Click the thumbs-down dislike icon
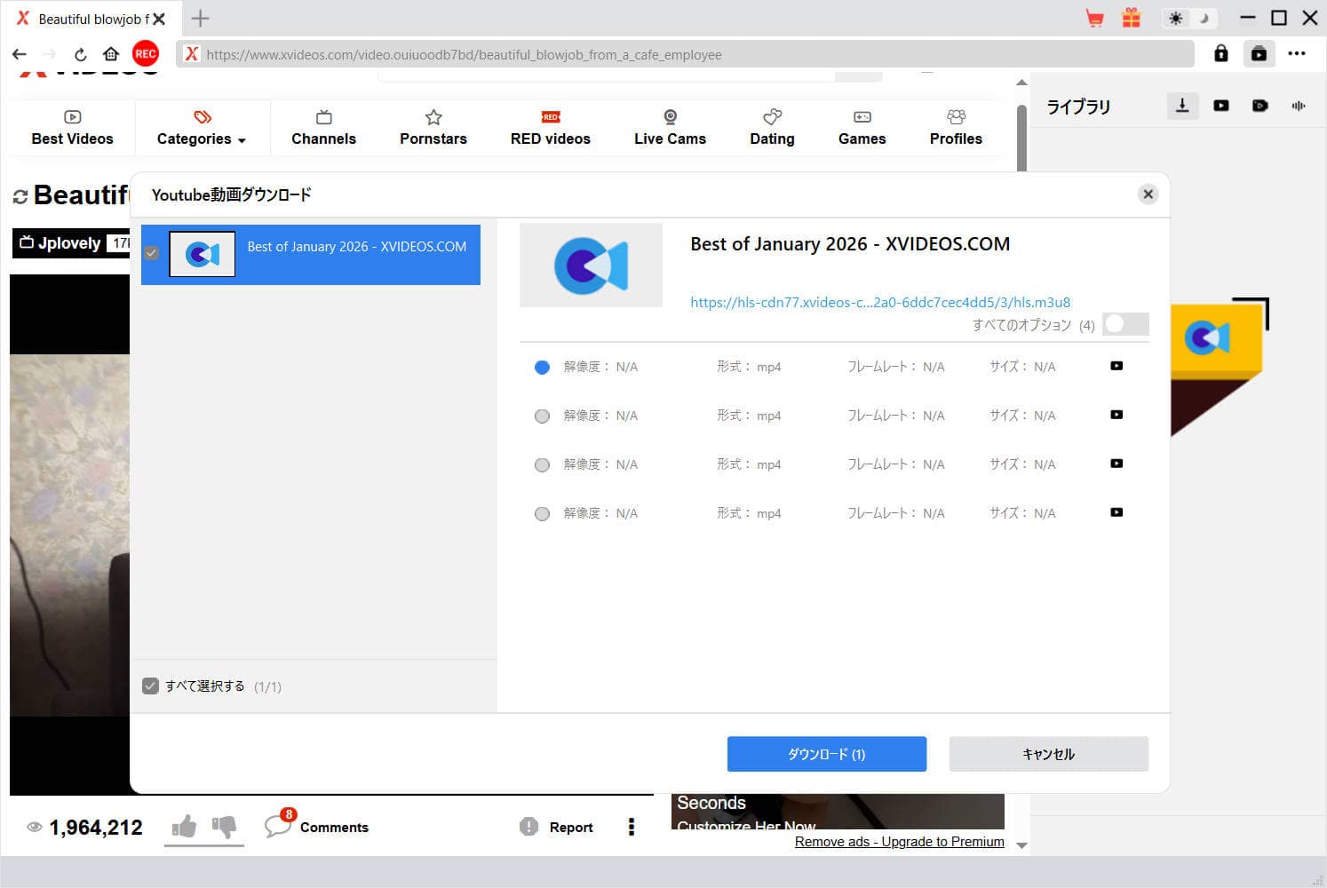Image resolution: width=1327 pixels, height=888 pixels. pyautogui.click(x=224, y=827)
